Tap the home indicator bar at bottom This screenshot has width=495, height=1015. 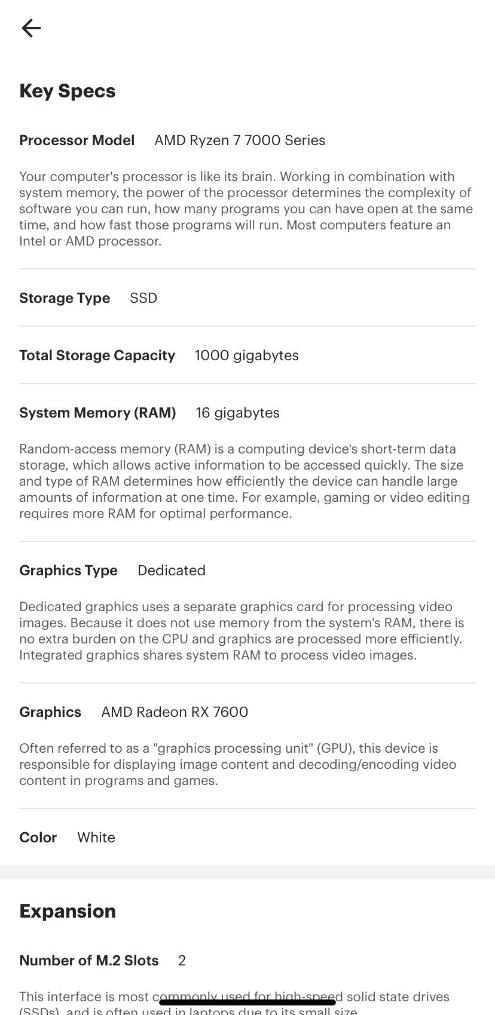coord(247,999)
